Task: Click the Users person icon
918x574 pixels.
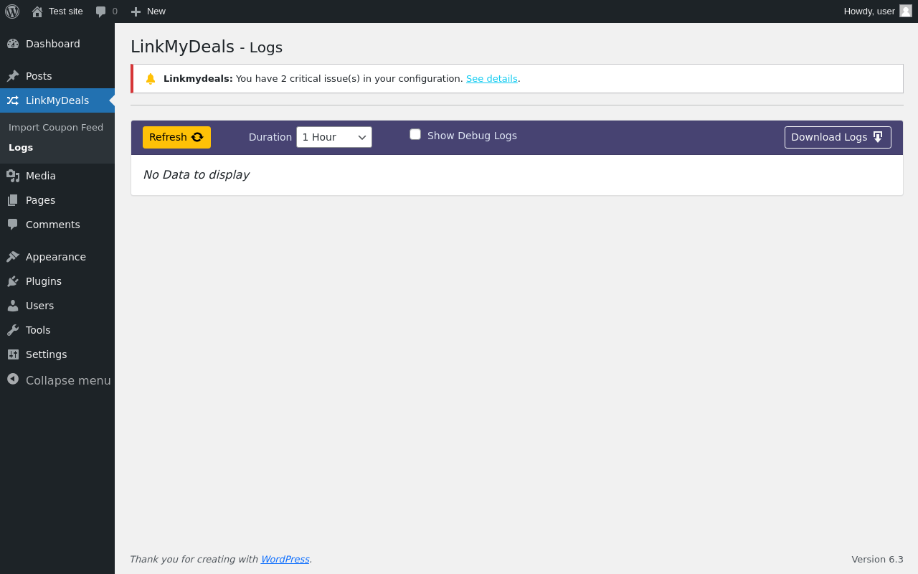Action: coord(13,306)
